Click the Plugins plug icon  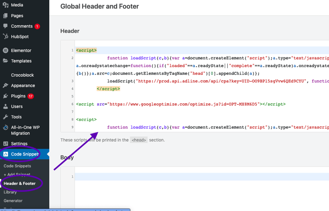click(6, 96)
